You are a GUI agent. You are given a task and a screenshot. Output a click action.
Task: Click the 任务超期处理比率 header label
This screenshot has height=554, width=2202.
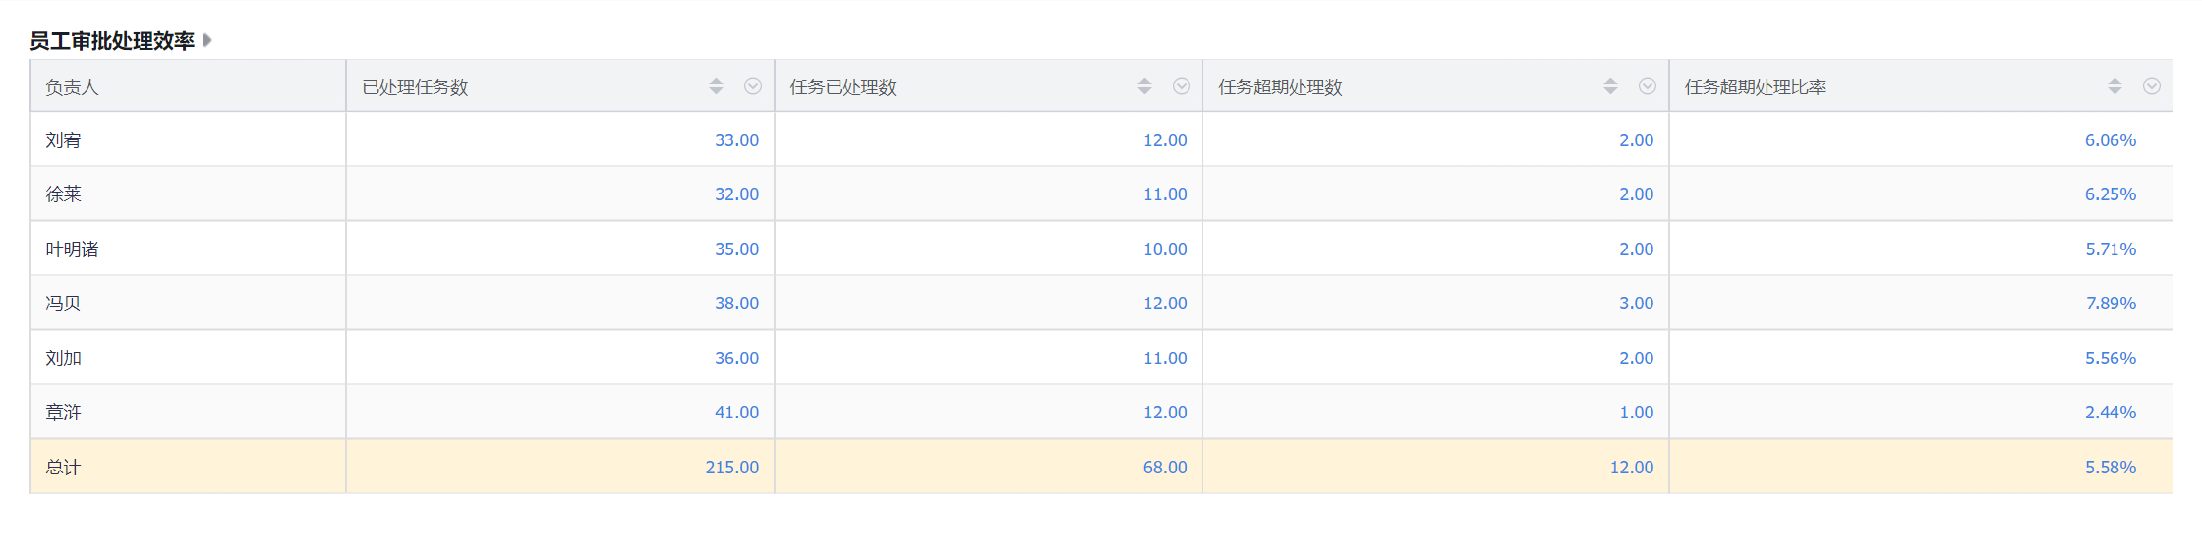coord(1756,87)
